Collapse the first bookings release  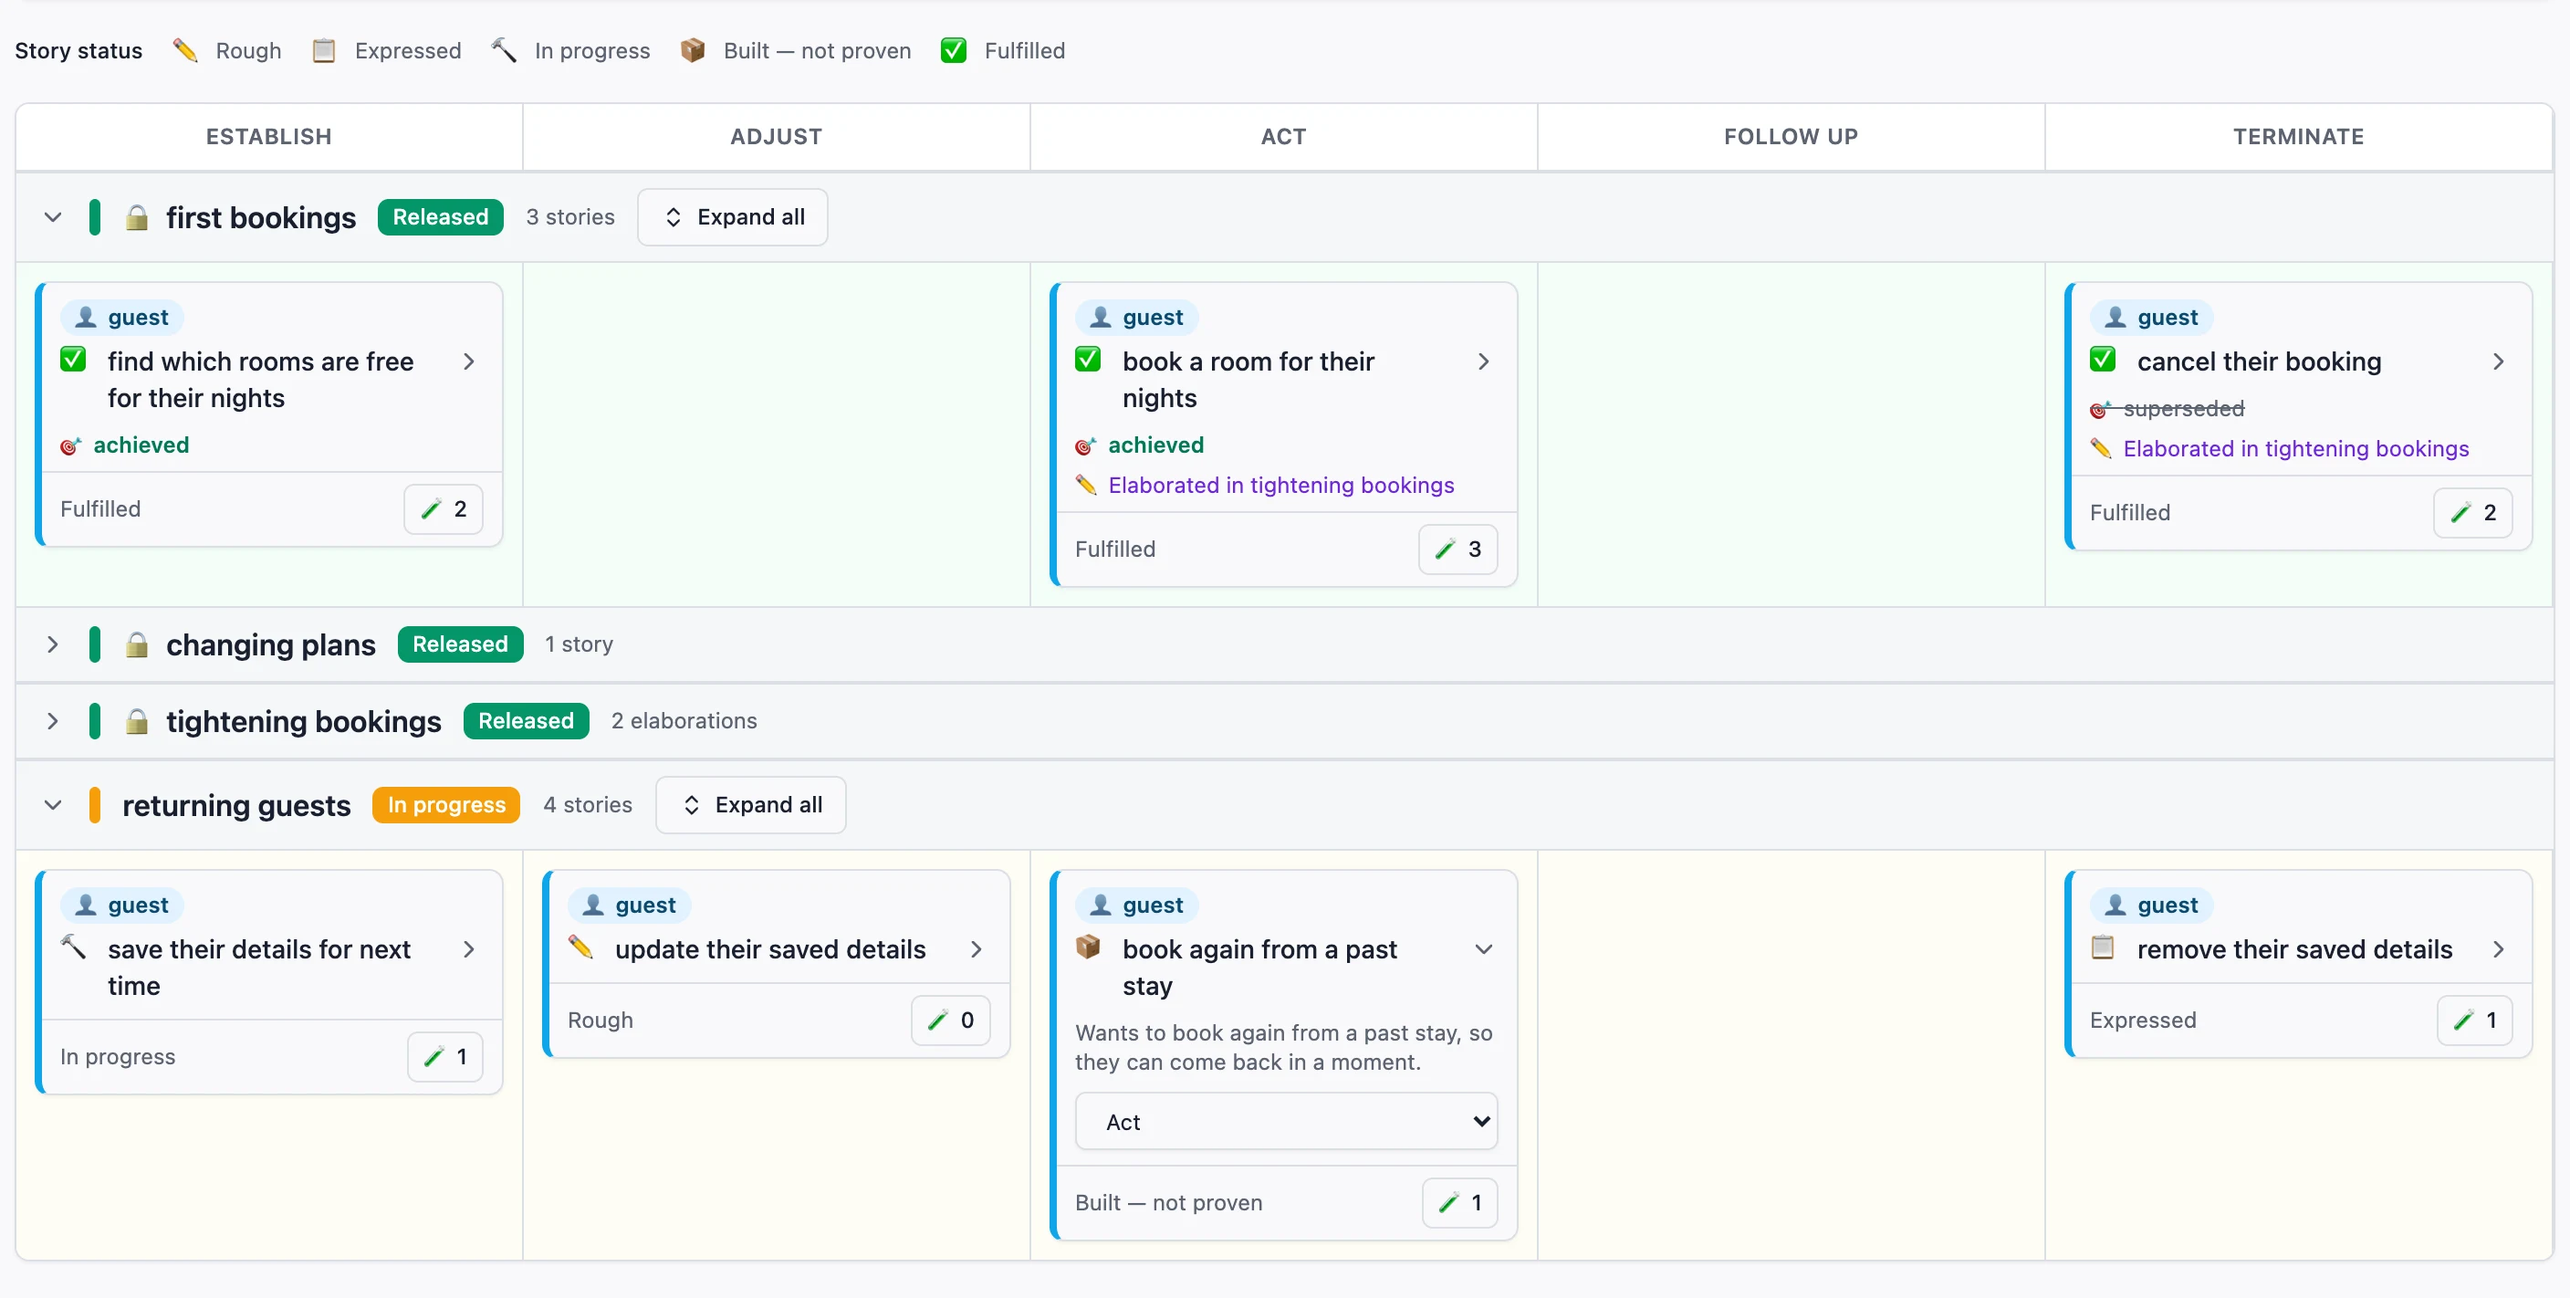pyautogui.click(x=53, y=217)
